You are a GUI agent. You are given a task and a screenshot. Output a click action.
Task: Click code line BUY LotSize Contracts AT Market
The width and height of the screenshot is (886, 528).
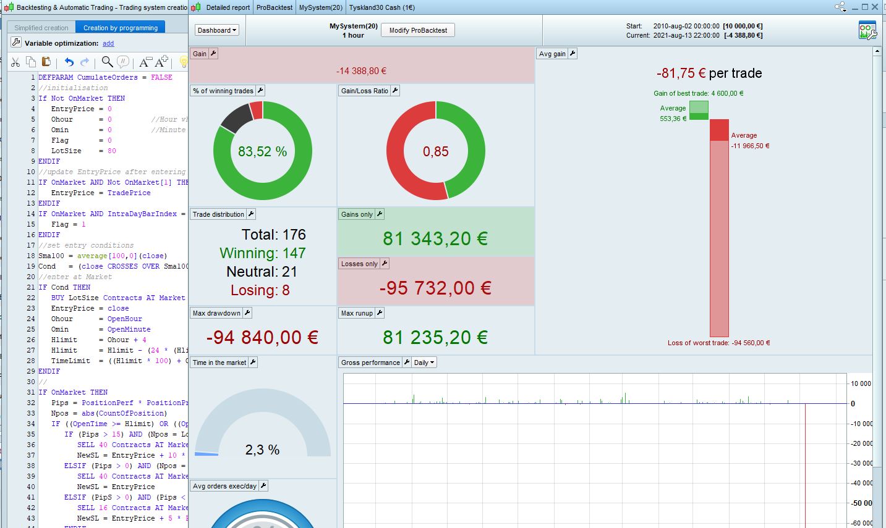click(x=118, y=298)
